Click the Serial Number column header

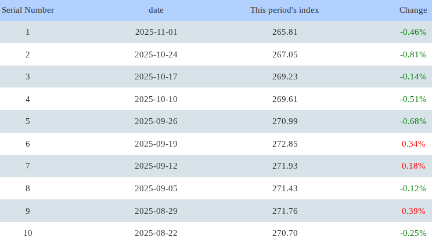point(28,10)
